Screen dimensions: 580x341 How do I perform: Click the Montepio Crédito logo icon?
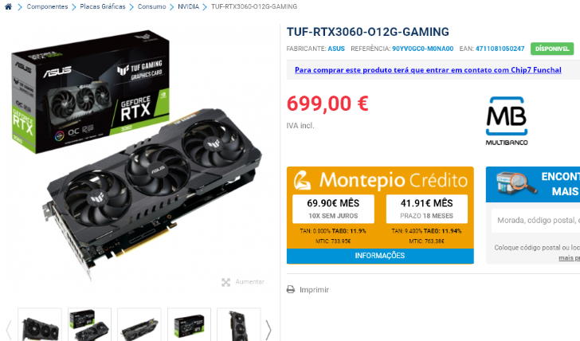pyautogui.click(x=302, y=180)
